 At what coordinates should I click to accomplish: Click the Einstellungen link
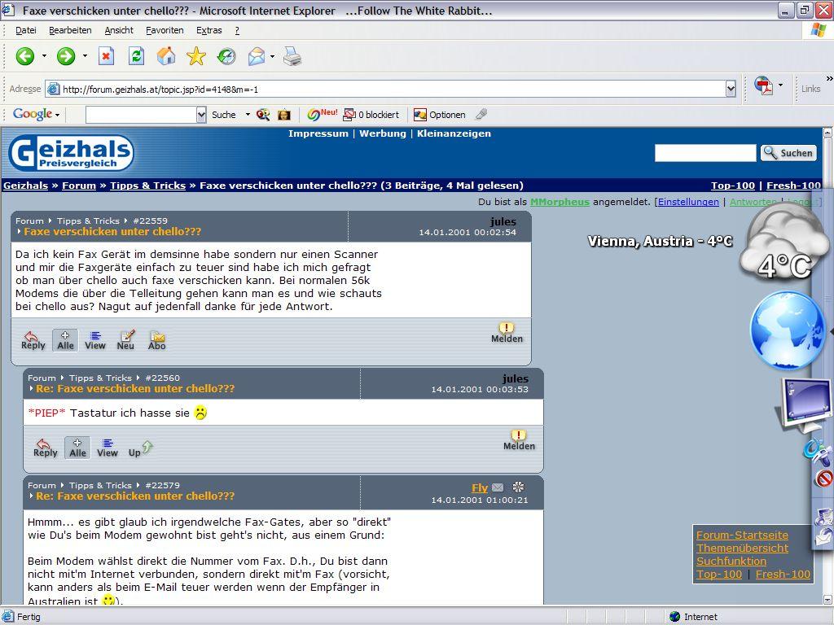[688, 202]
